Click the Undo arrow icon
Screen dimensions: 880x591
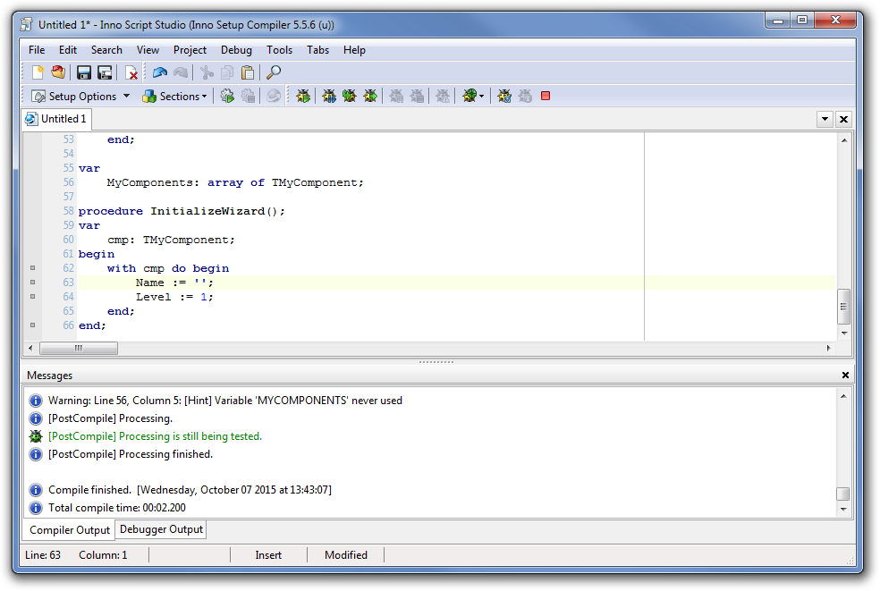pos(160,72)
